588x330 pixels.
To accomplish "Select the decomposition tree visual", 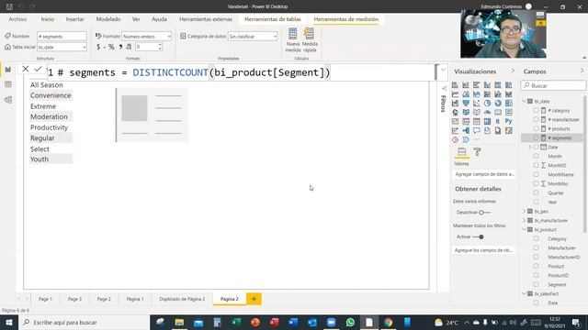I will (x=466, y=130).
